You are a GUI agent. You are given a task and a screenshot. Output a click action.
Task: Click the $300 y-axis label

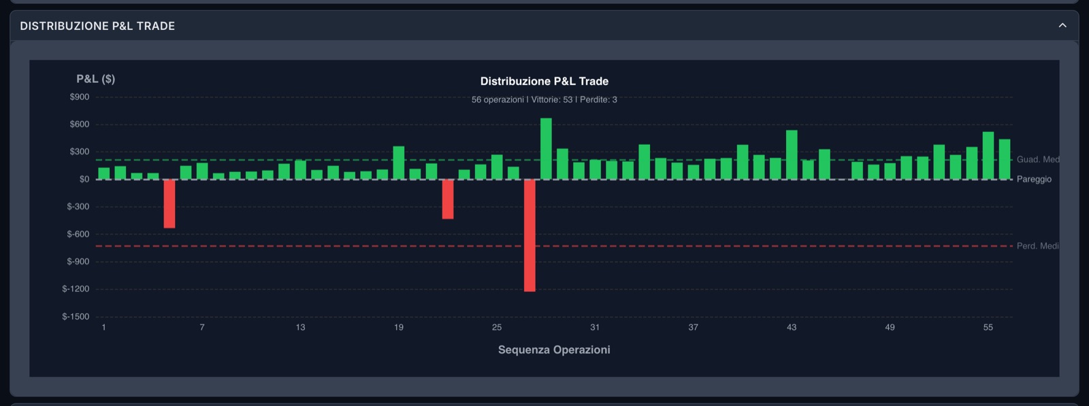80,152
